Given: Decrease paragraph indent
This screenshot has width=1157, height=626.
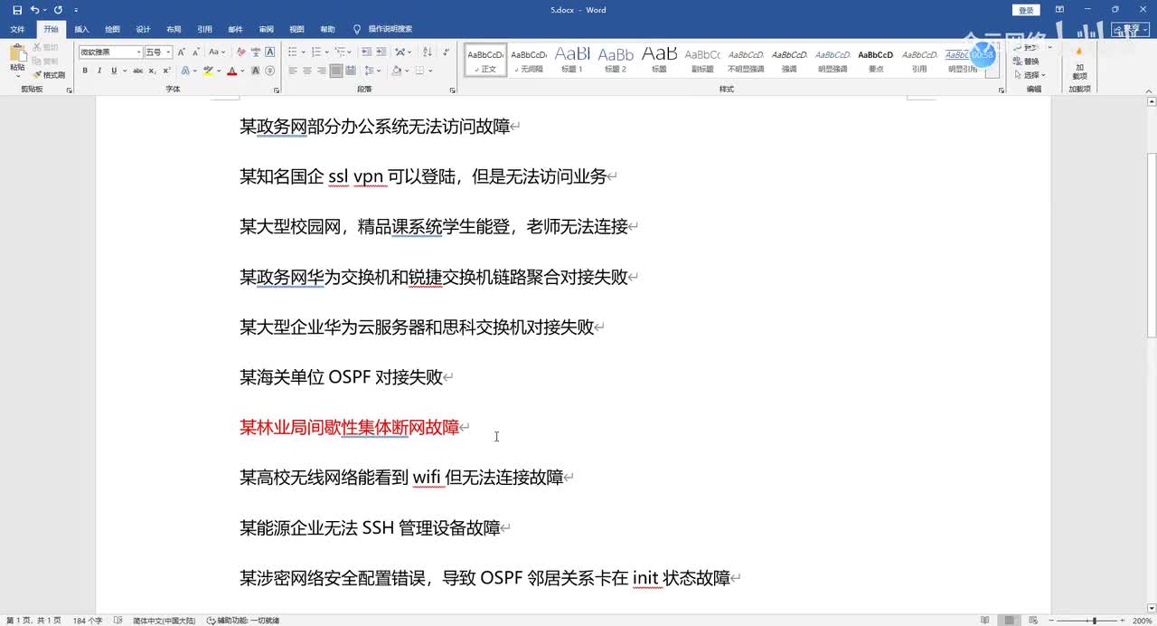Looking at the screenshot, I should click(x=366, y=52).
